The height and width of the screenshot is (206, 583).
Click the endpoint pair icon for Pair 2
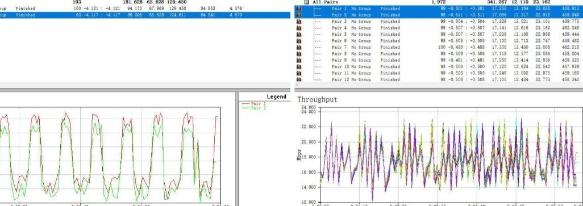(x=298, y=15)
